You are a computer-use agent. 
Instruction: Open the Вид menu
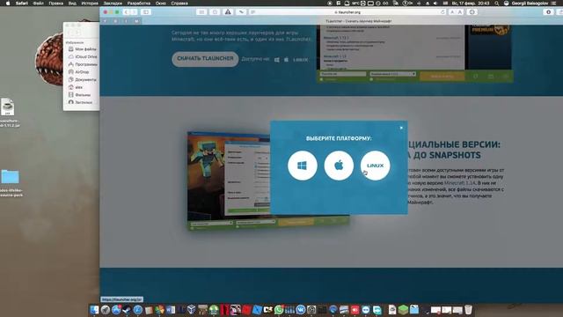point(72,4)
